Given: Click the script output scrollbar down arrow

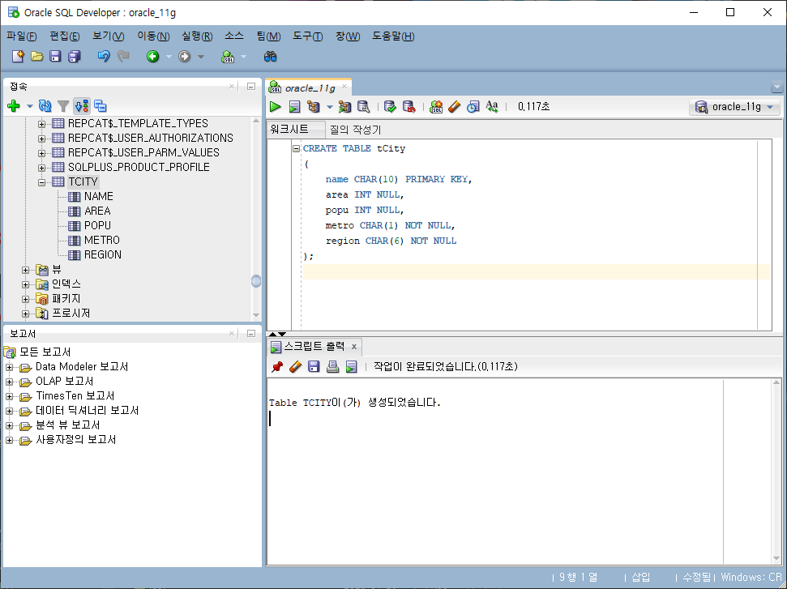Looking at the screenshot, I should pyautogui.click(x=776, y=558).
